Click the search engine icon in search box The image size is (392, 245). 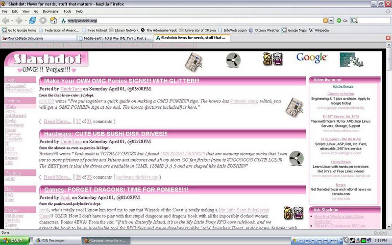click(x=354, y=21)
